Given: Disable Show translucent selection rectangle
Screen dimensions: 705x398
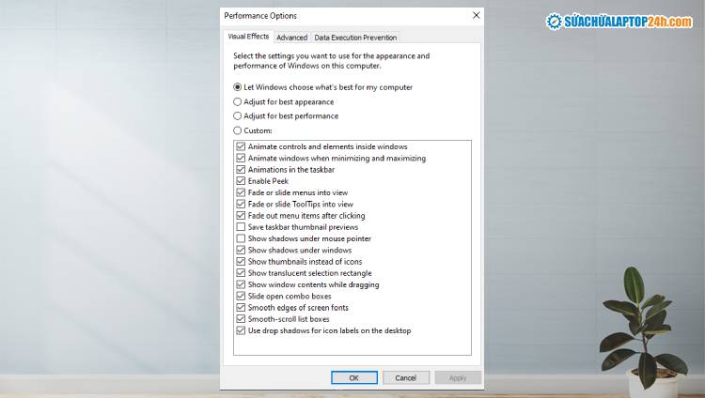Looking at the screenshot, I should click(241, 273).
